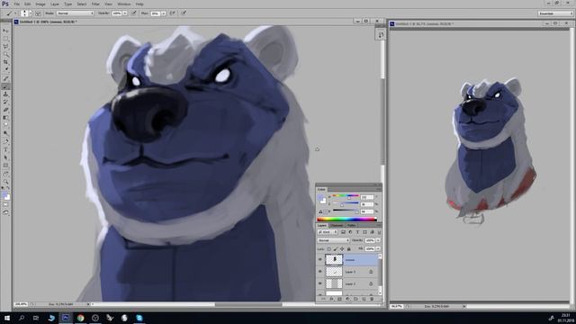This screenshot has height=324, width=576.
Task: Toggle lock position
Action: click(342, 248)
